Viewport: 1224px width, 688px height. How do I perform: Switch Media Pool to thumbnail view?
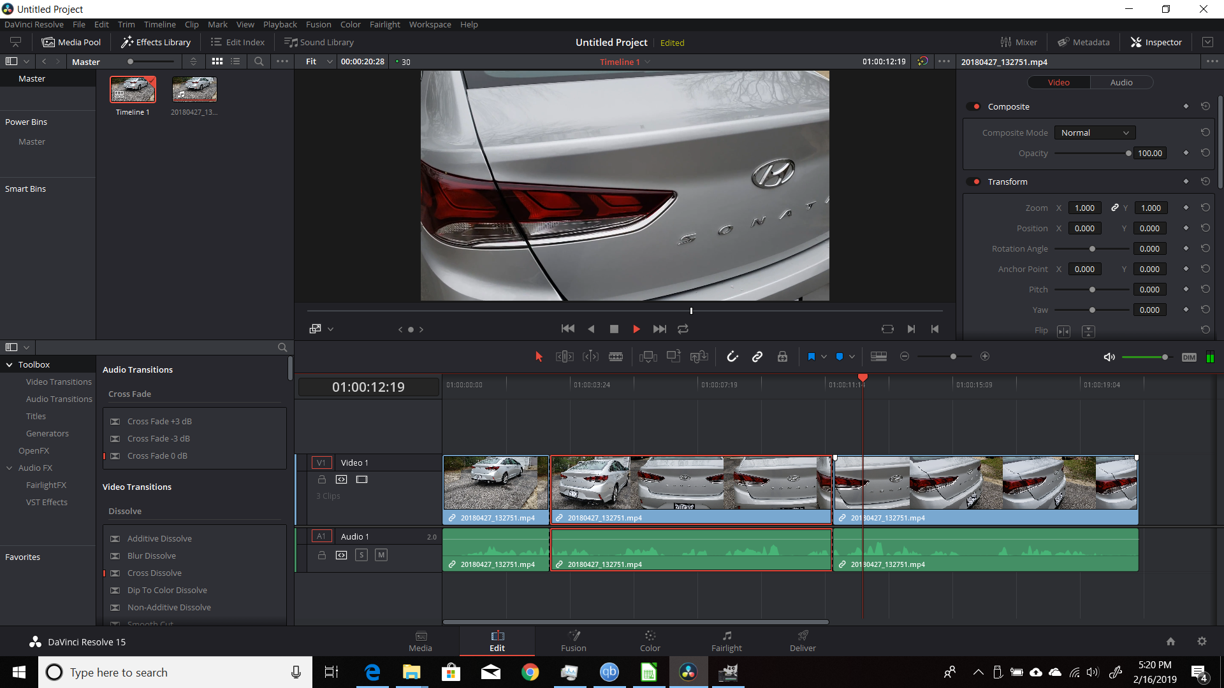(217, 62)
